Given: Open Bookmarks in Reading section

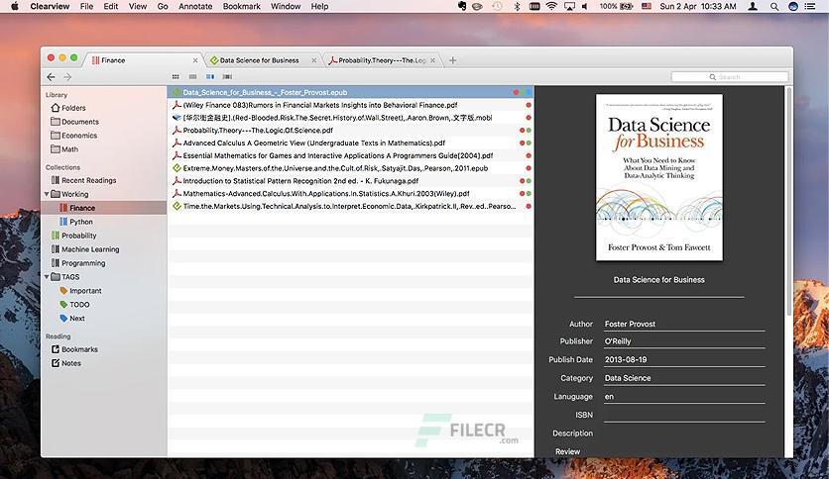Looking at the screenshot, I should pos(79,349).
